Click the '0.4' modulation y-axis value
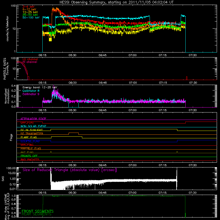 (13, 86)
